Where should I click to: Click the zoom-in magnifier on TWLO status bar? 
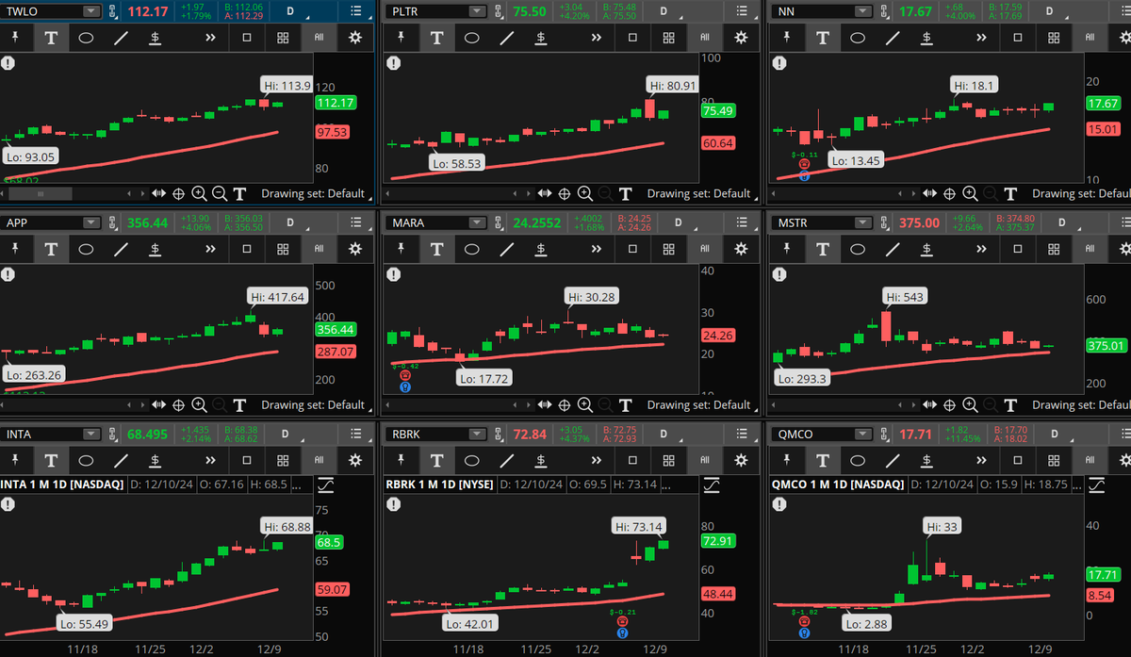[x=199, y=193]
